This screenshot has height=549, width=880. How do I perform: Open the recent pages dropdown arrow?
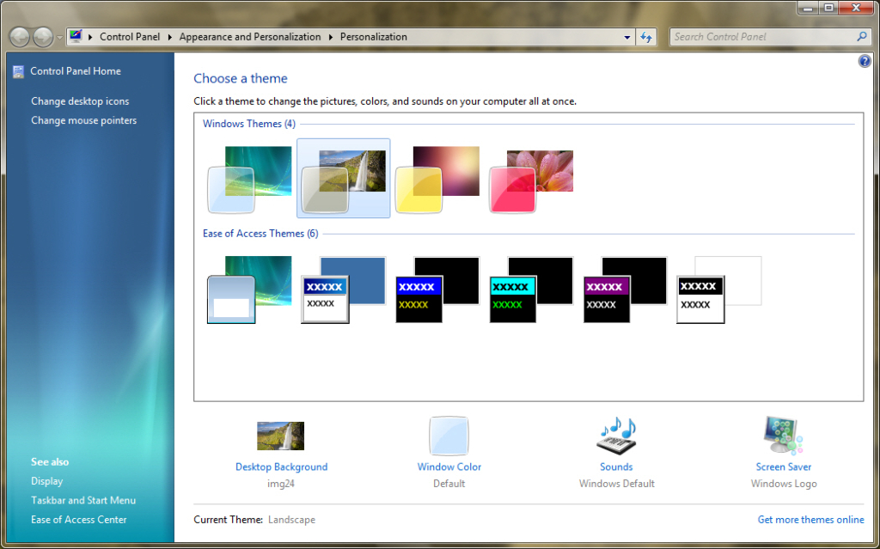(59, 38)
